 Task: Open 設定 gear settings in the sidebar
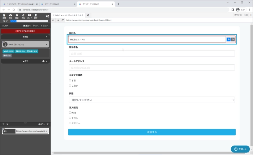(17, 16)
